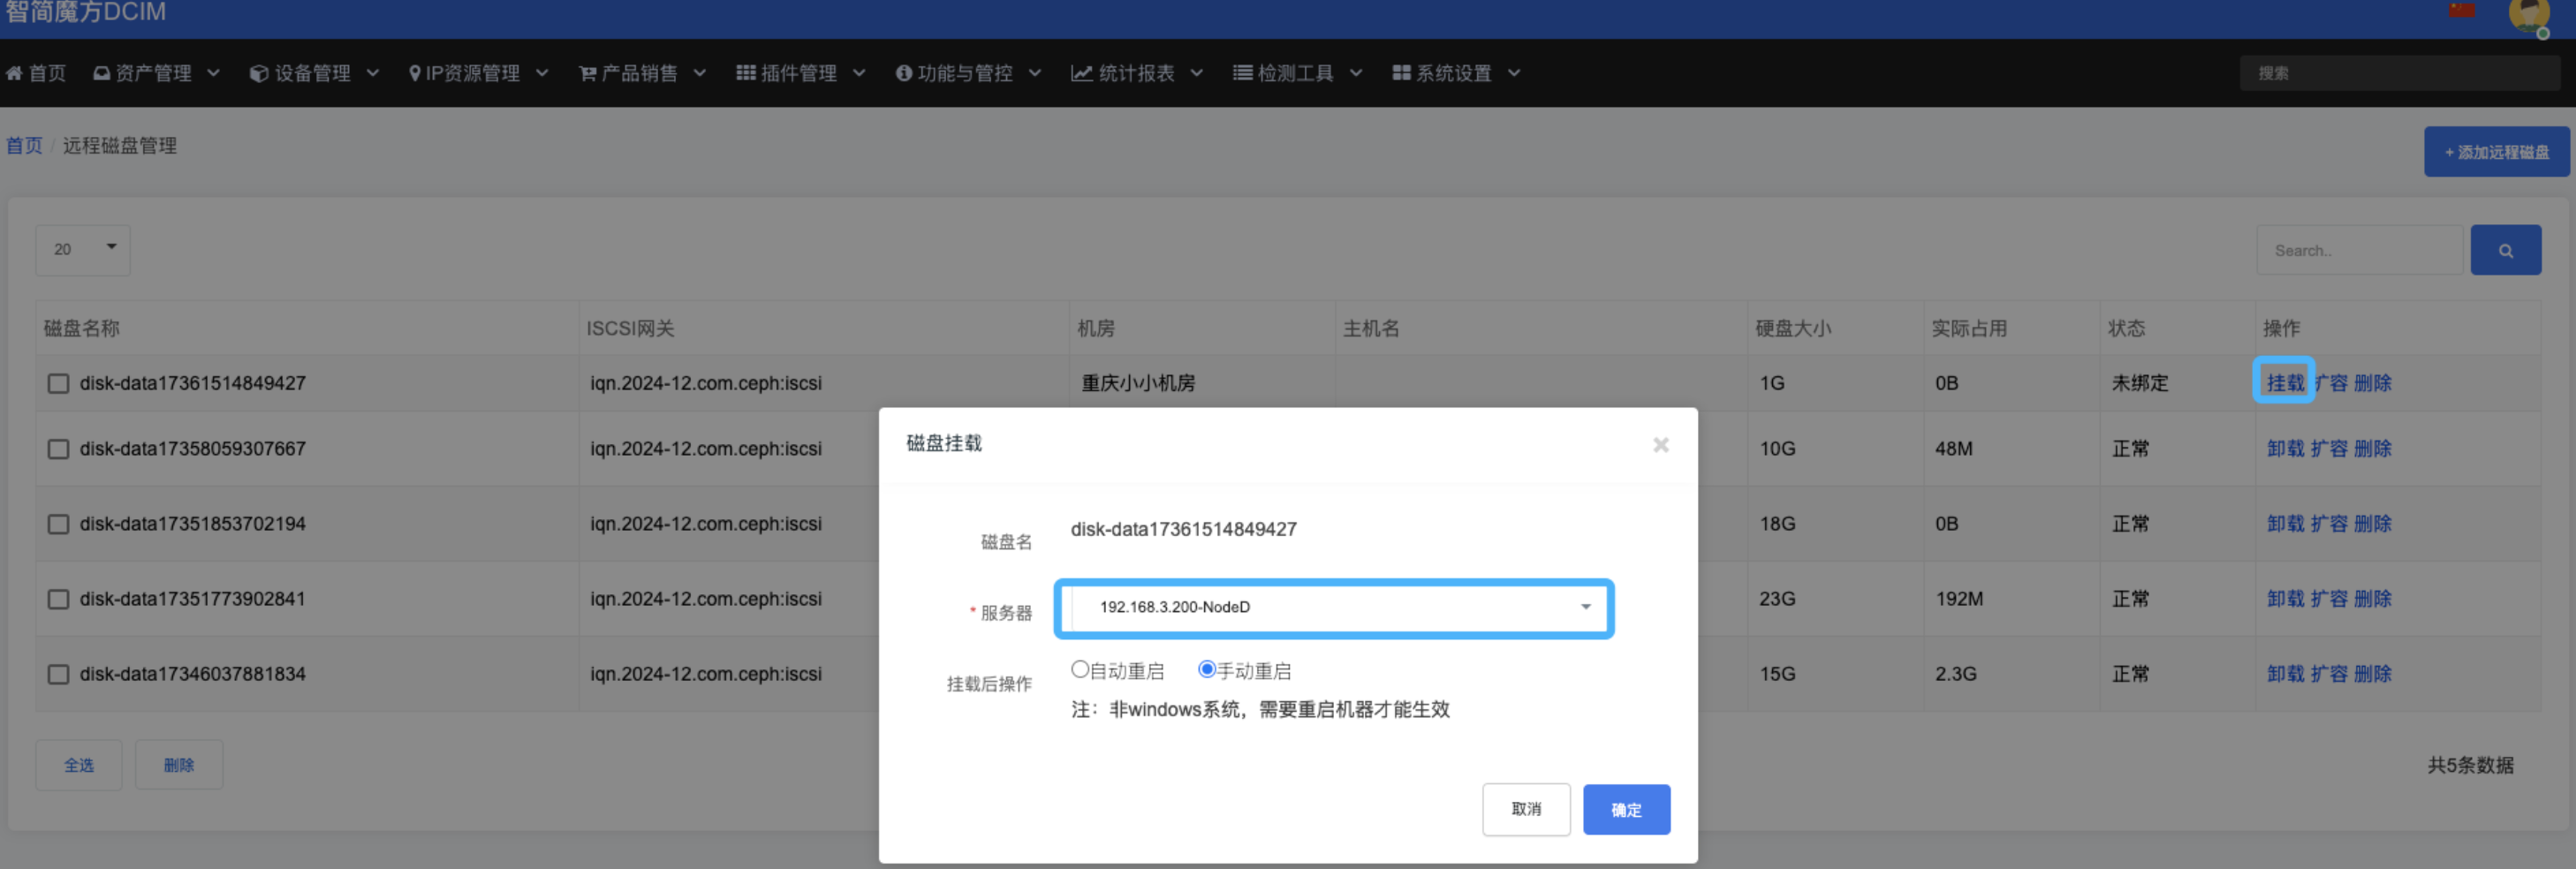Click 扩容 for disk-data17346037881834

(x=2329, y=674)
